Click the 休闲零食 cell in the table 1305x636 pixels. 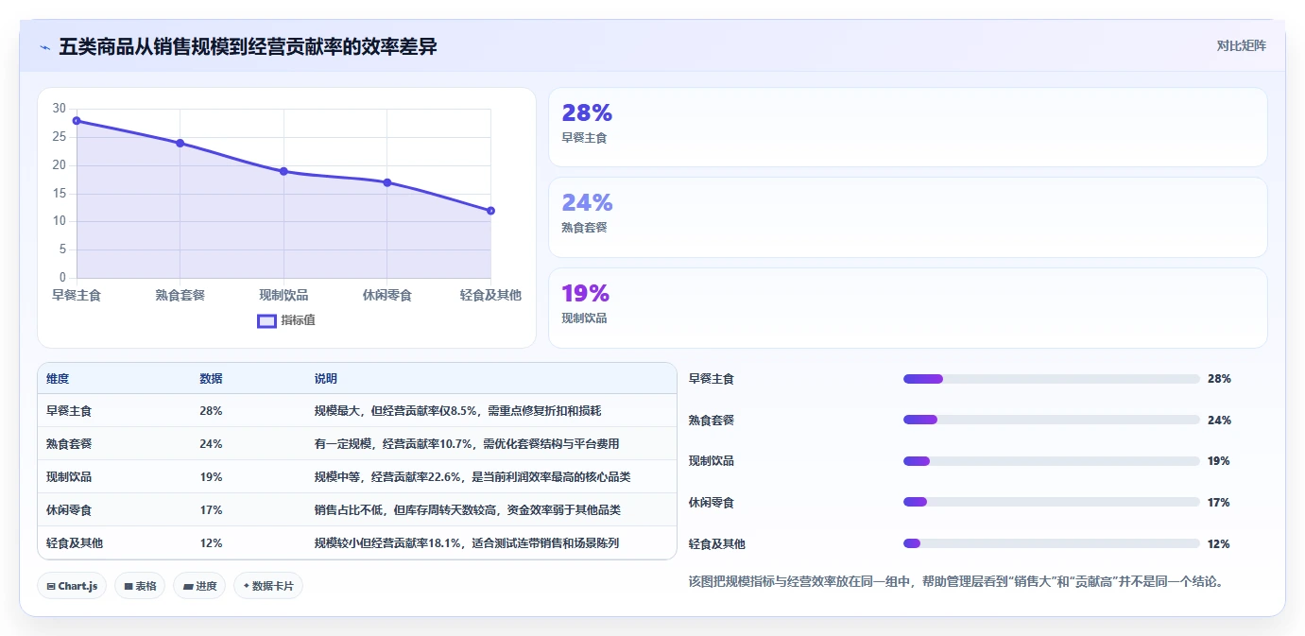pos(69,510)
